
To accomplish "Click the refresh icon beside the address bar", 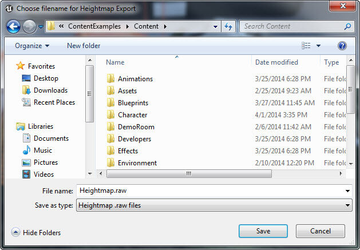I will [x=228, y=27].
